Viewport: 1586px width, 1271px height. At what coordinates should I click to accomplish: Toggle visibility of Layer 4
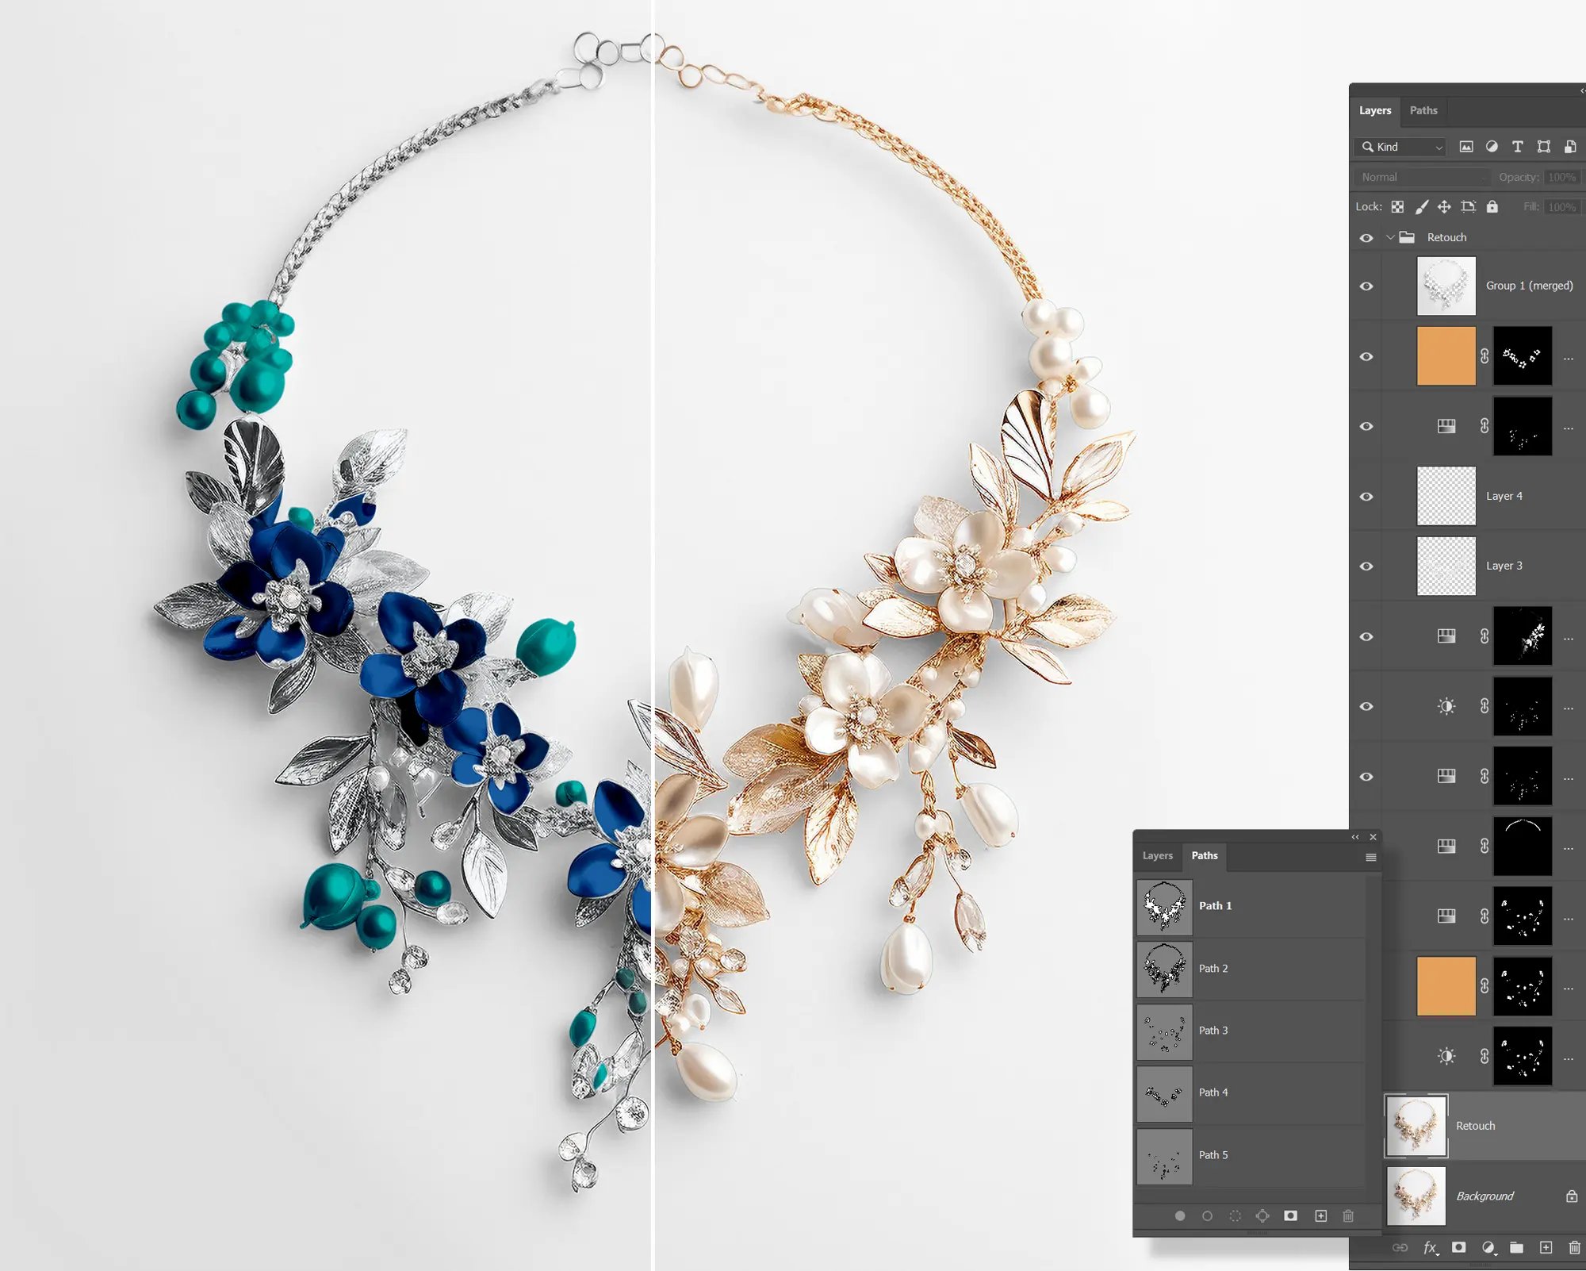pyautogui.click(x=1366, y=497)
